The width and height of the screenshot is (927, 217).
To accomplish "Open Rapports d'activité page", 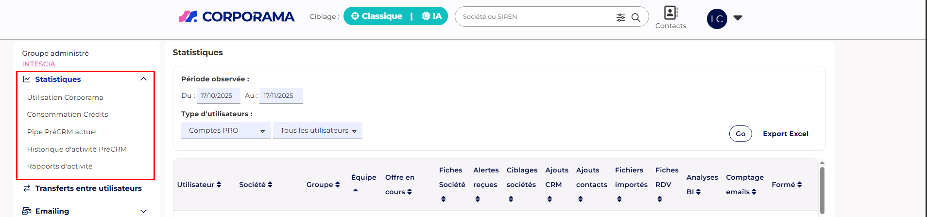I will point(60,166).
